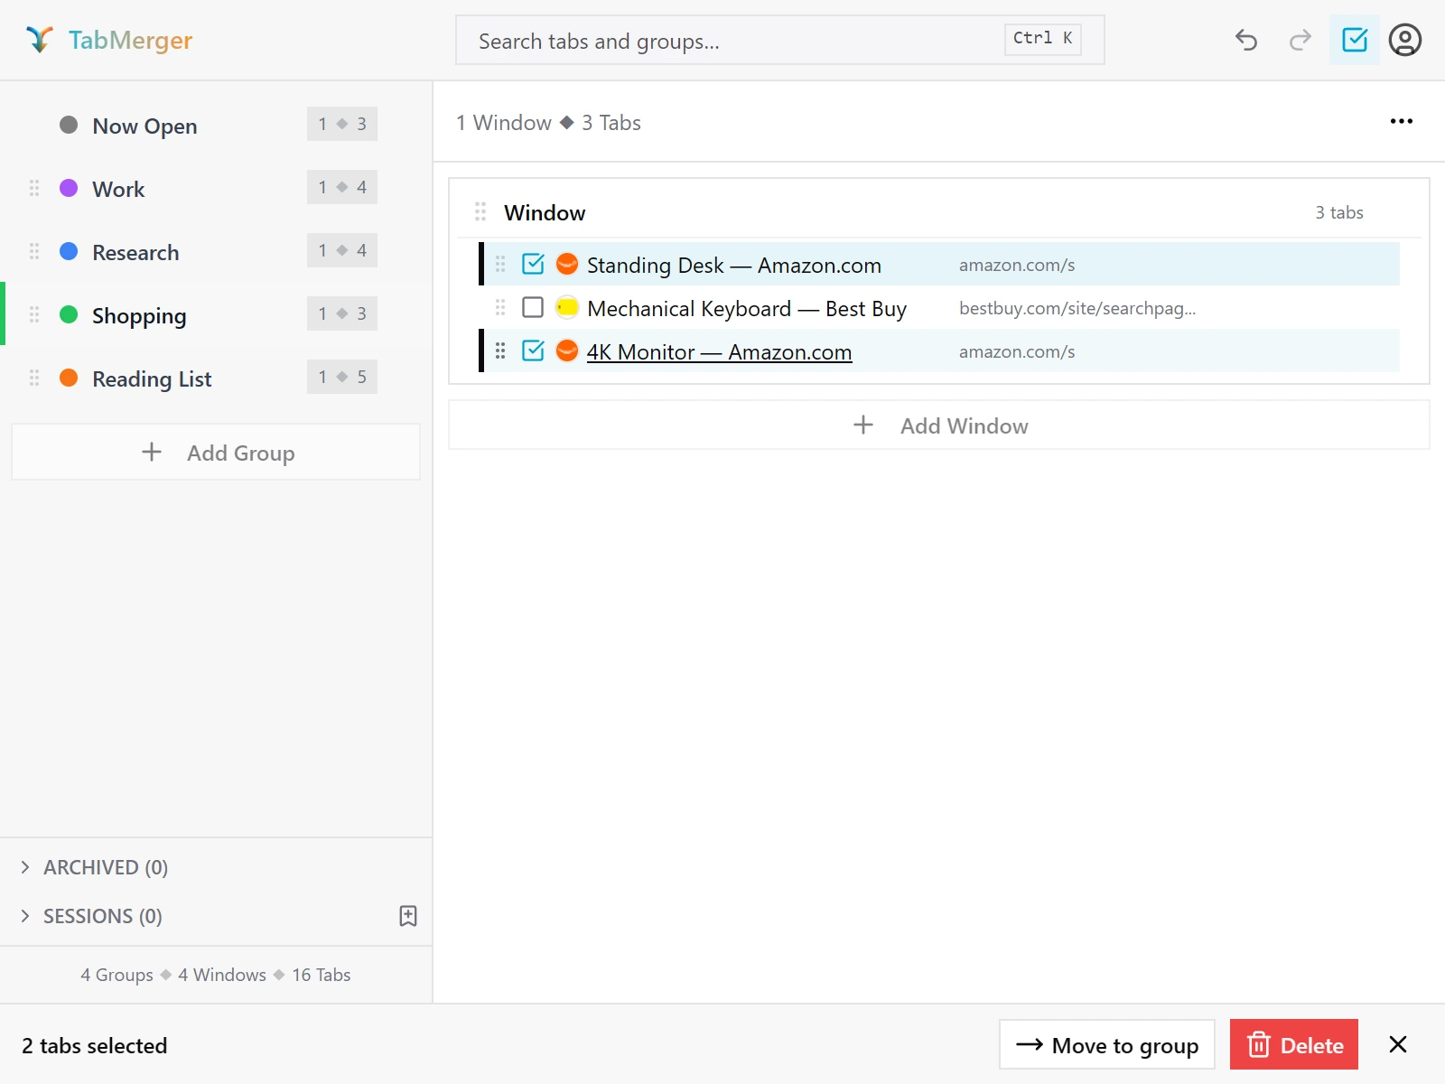Grab the drag handle of Shopping group
The image size is (1445, 1084).
(x=34, y=314)
